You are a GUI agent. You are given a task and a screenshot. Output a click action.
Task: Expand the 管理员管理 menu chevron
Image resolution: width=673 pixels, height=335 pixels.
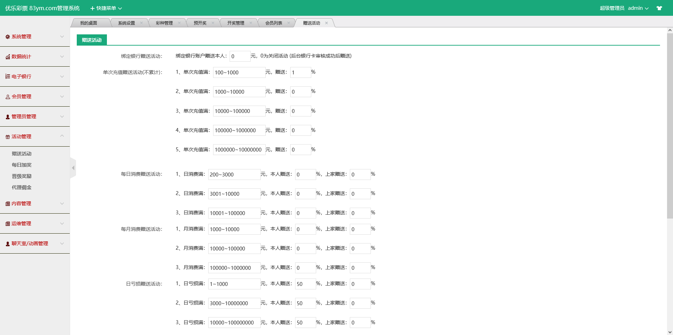[62, 116]
